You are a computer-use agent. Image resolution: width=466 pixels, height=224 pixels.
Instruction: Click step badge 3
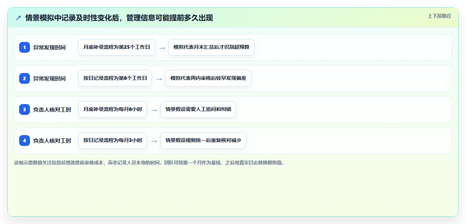click(25, 109)
